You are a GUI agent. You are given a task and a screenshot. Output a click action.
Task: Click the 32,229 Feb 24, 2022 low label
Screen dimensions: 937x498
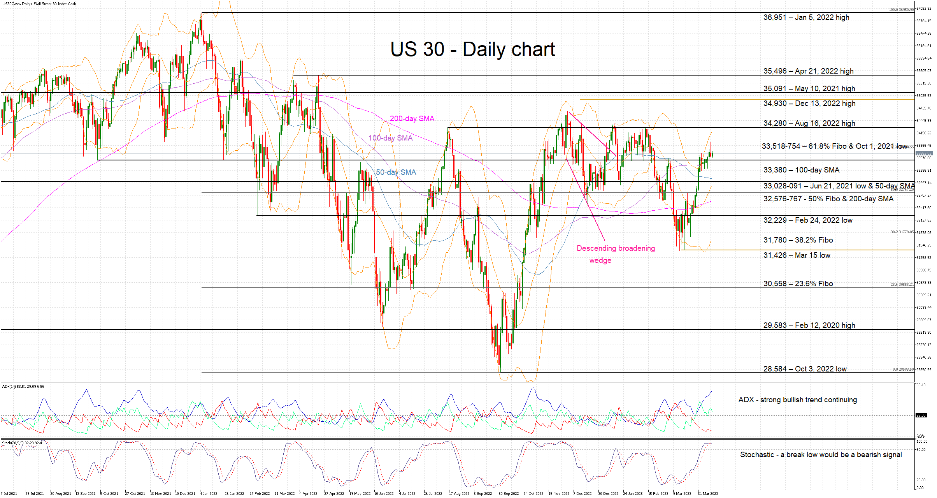coord(807,220)
